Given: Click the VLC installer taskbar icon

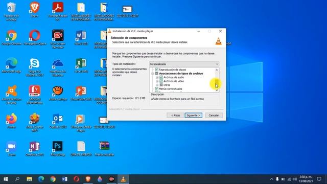Looking at the screenshot, I should pos(123,179).
